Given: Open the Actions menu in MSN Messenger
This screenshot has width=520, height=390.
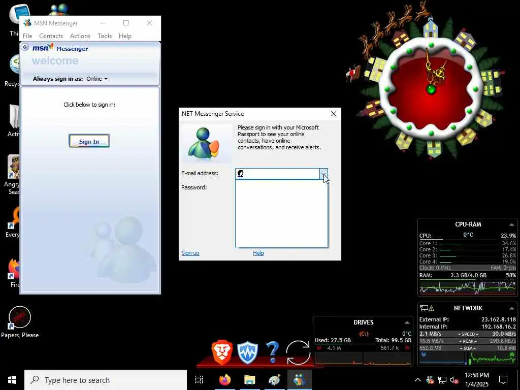Looking at the screenshot, I should coord(80,36).
